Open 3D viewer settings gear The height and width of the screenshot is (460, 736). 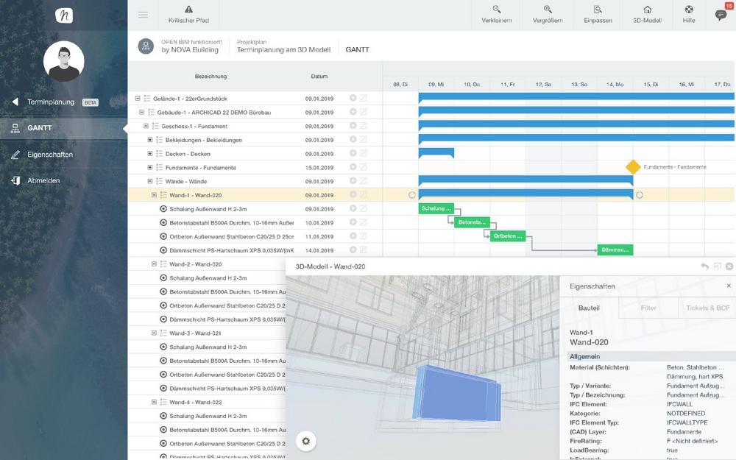[306, 441]
